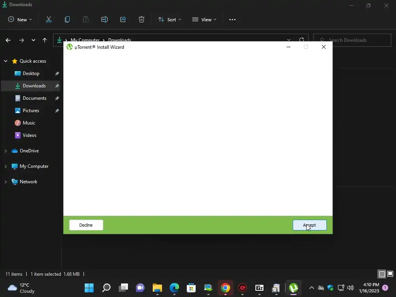Open the clock and date flyout
Screen dimensions: 396x297
(x=369, y=288)
